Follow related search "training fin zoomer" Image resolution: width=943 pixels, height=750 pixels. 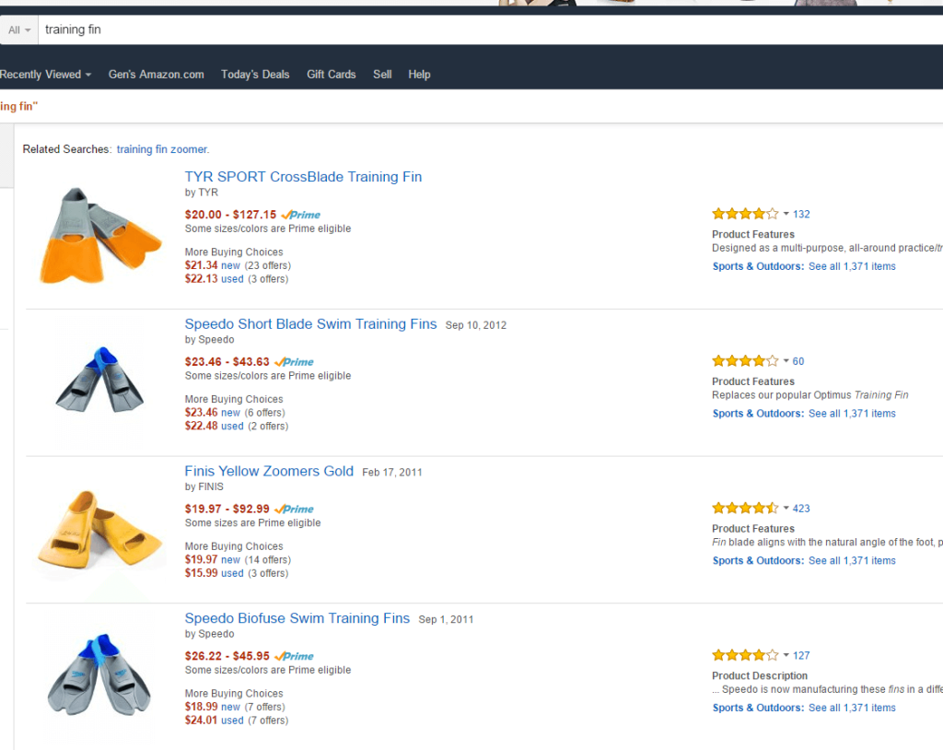point(162,148)
